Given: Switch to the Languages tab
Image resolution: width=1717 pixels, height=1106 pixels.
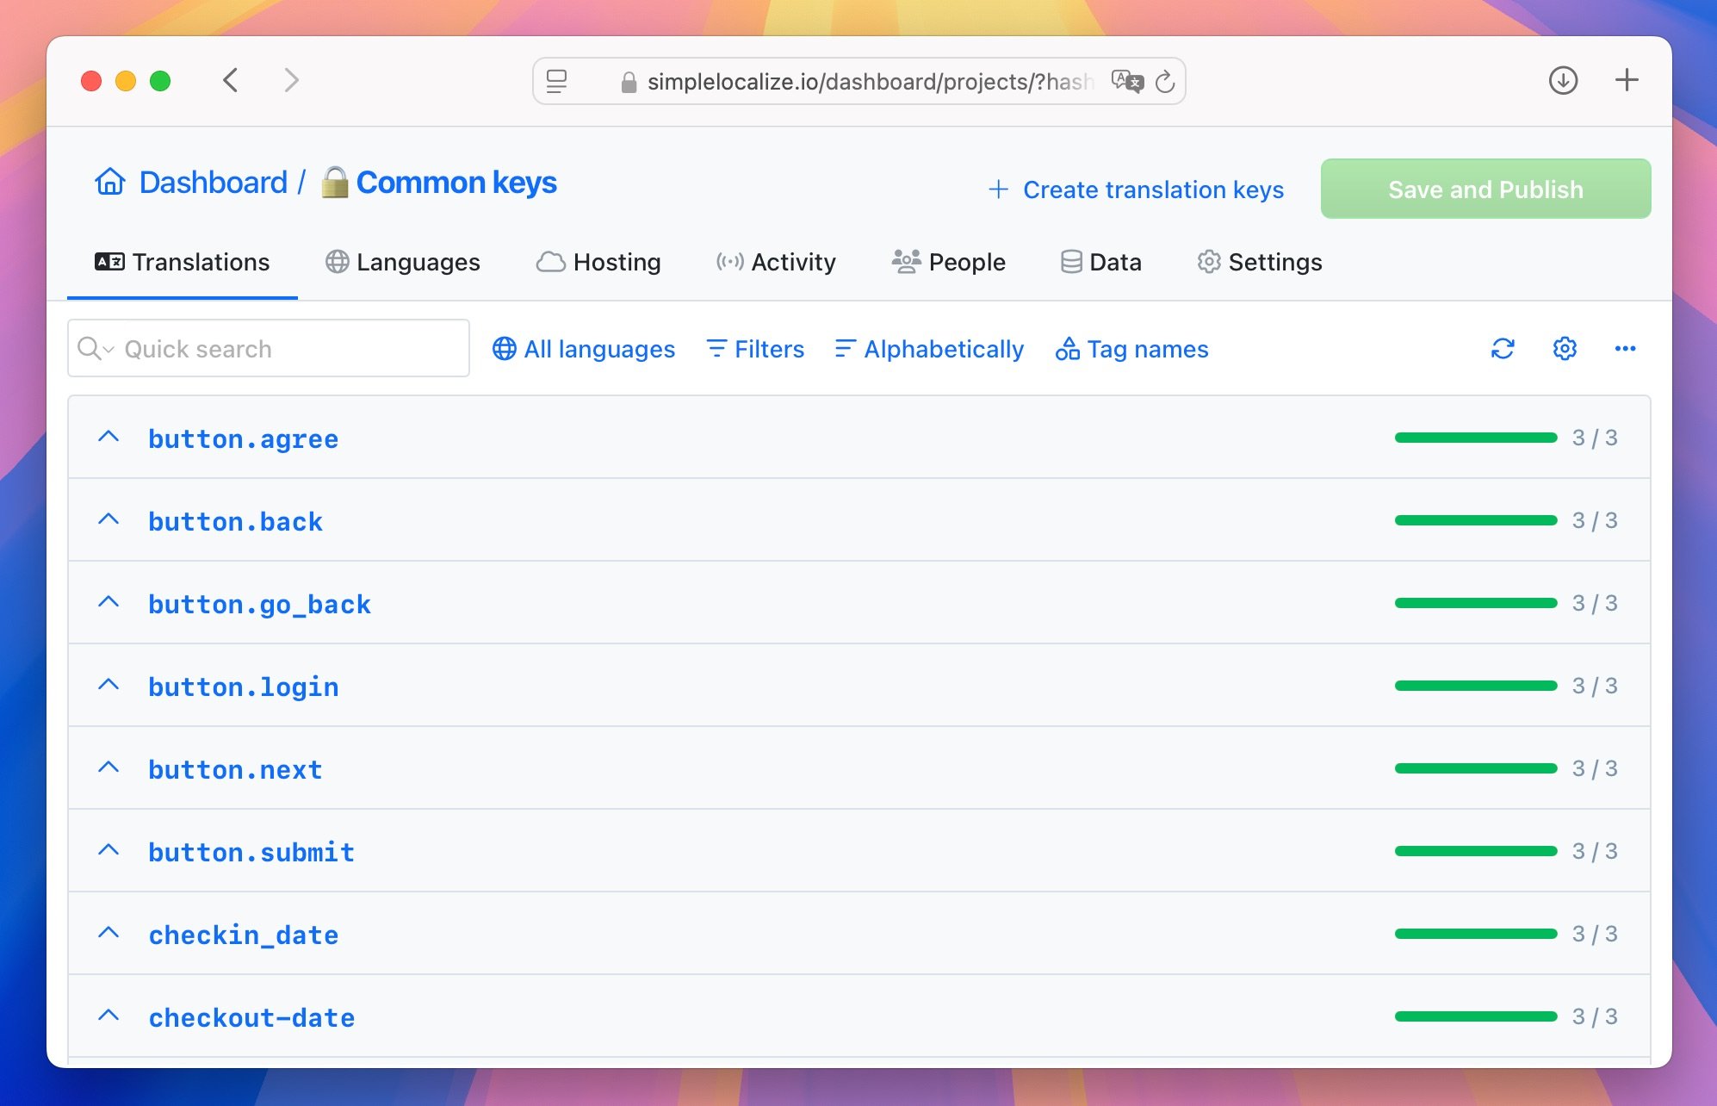Looking at the screenshot, I should click(403, 262).
